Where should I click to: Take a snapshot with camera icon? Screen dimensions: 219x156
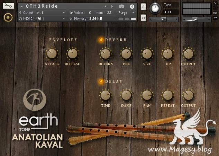121,7
